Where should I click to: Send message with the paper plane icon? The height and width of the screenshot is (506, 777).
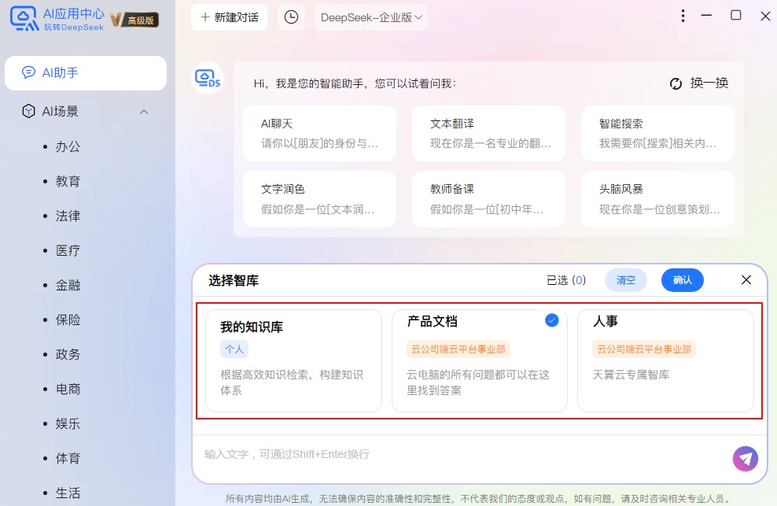click(x=746, y=459)
